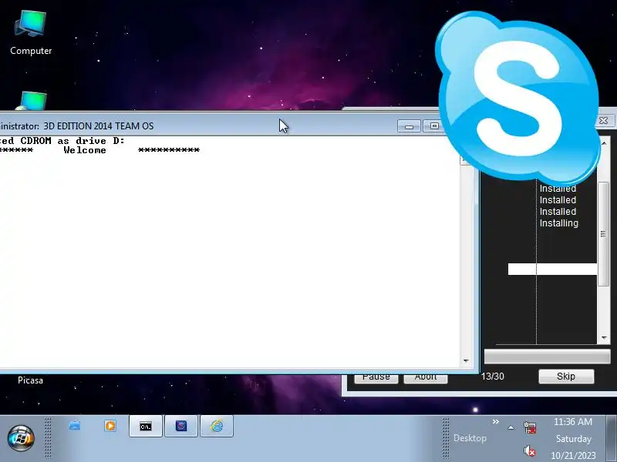This screenshot has height=462, width=617.
Task: Select the Picasa desktop shortcut label
Action: [30, 380]
